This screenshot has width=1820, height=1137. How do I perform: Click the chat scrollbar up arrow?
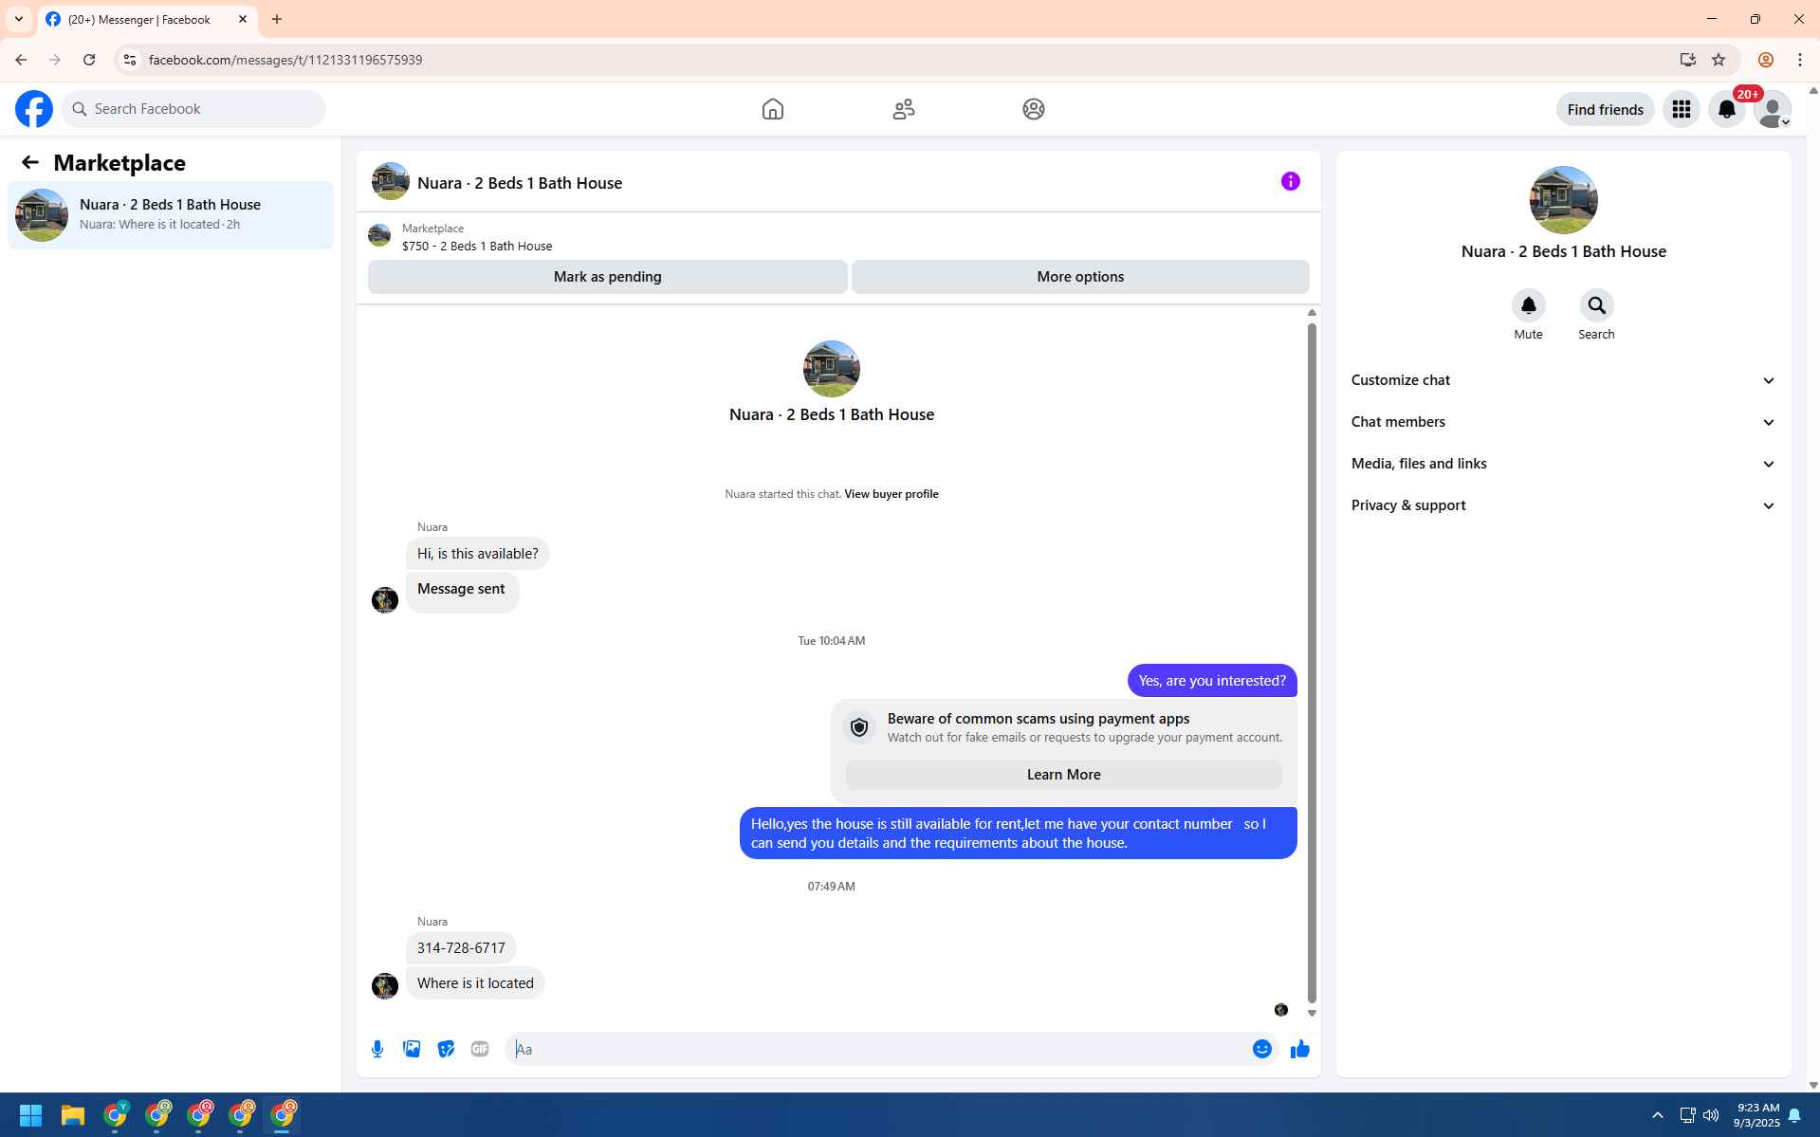1312,313
